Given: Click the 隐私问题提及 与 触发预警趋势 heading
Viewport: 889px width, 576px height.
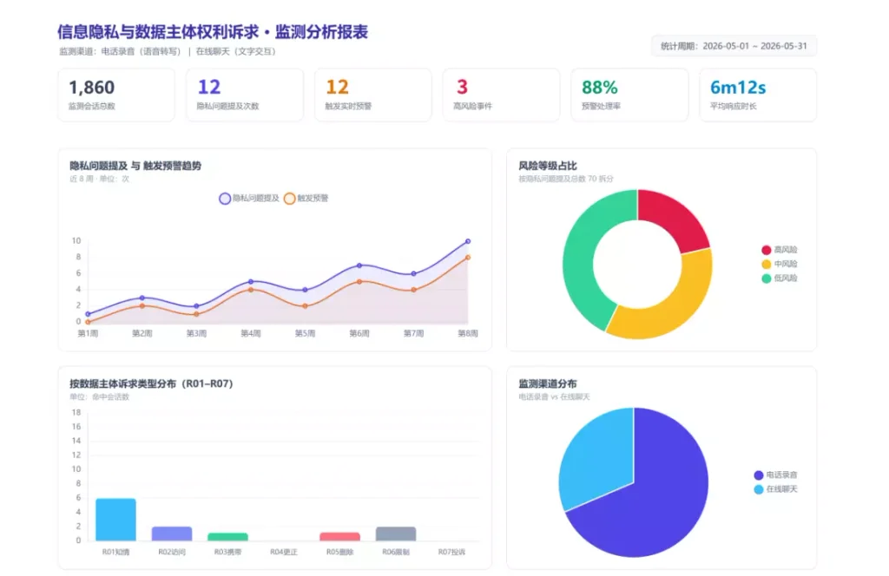Looking at the screenshot, I should (135, 166).
